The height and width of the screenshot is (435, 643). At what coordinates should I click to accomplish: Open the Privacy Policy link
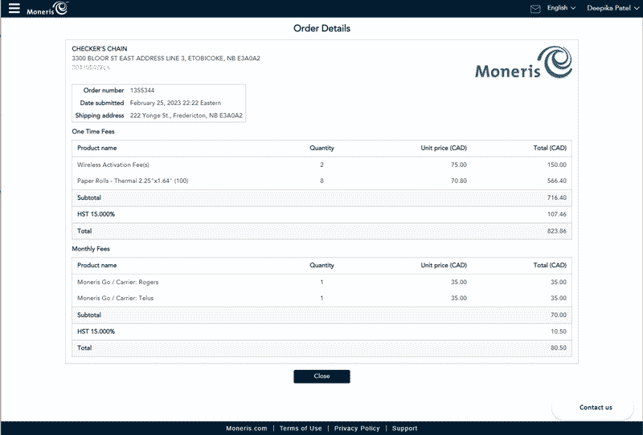click(x=357, y=429)
